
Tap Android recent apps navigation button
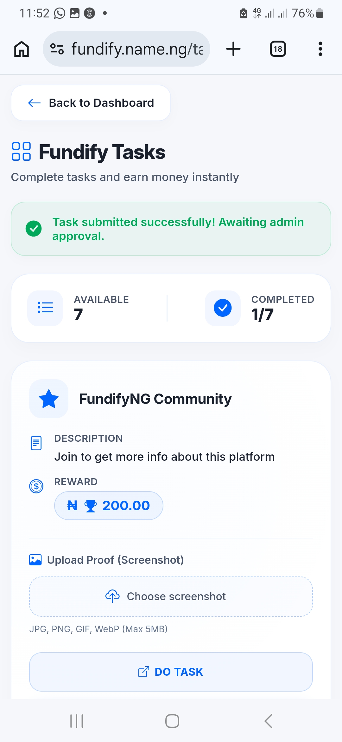[x=76, y=721]
